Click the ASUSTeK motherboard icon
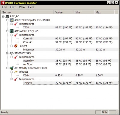The height and width of the screenshot is (115, 120). point(12,20)
